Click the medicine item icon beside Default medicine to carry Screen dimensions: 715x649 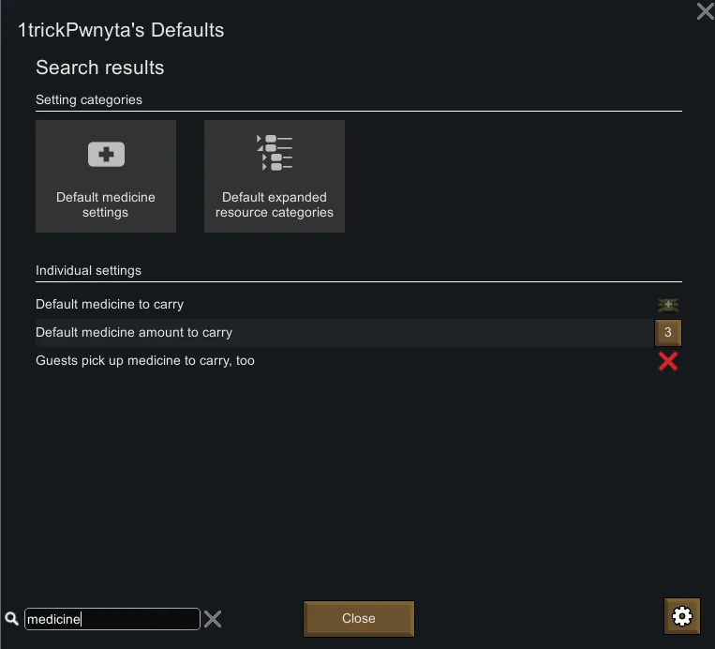pos(667,305)
